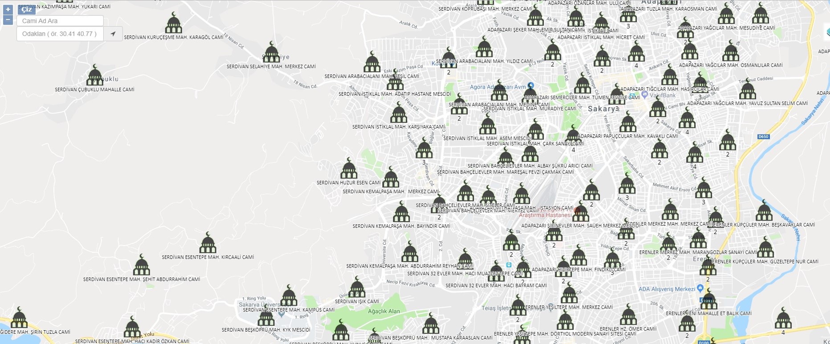The width and height of the screenshot is (830, 344).
Task: Open the Kemalpaşa Bayındır Cami marker
Action: click(401, 212)
